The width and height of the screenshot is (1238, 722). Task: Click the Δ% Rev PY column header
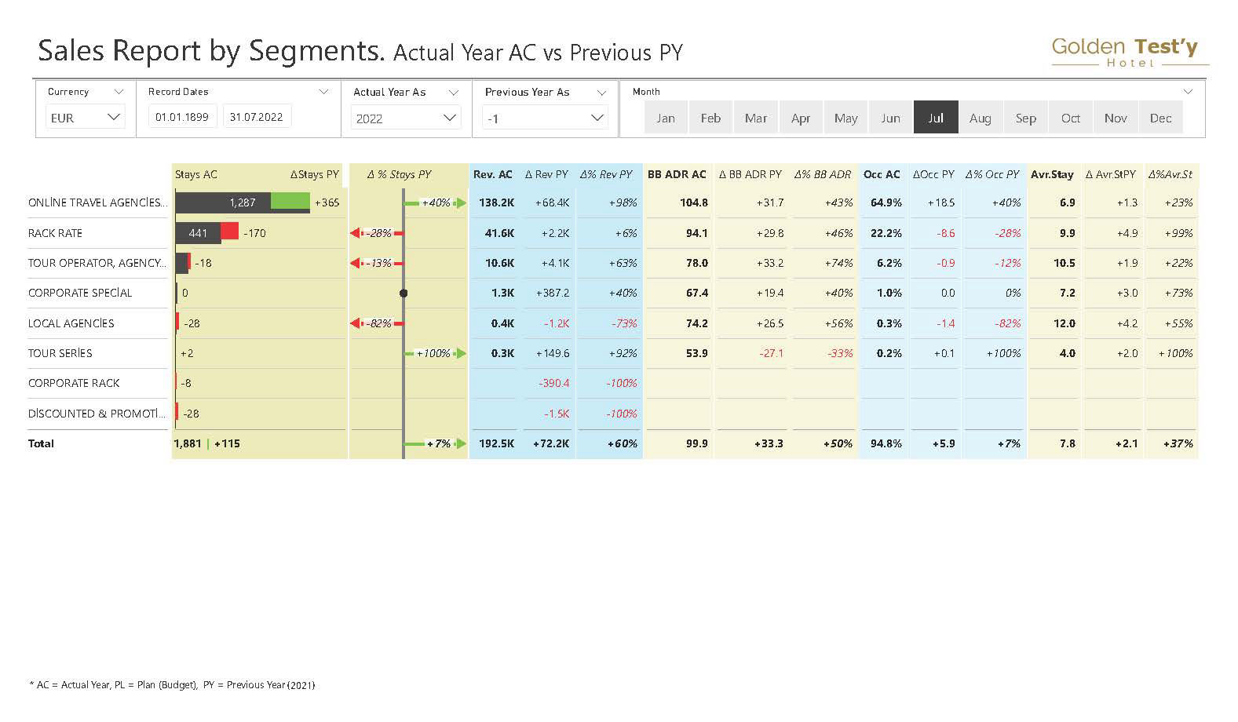(606, 174)
